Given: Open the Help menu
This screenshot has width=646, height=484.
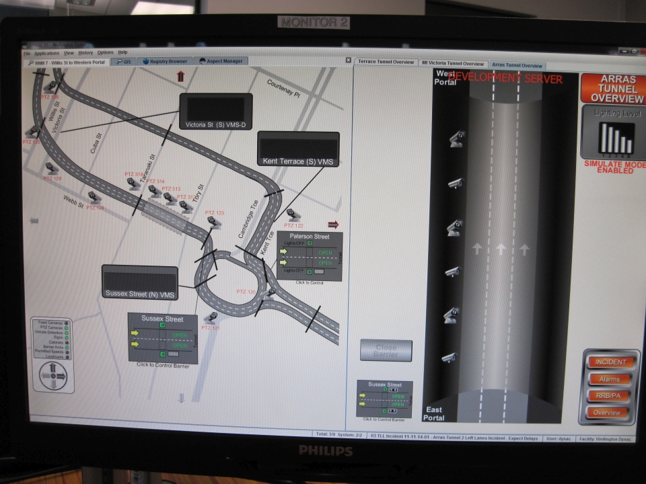Looking at the screenshot, I should pyautogui.click(x=122, y=52).
